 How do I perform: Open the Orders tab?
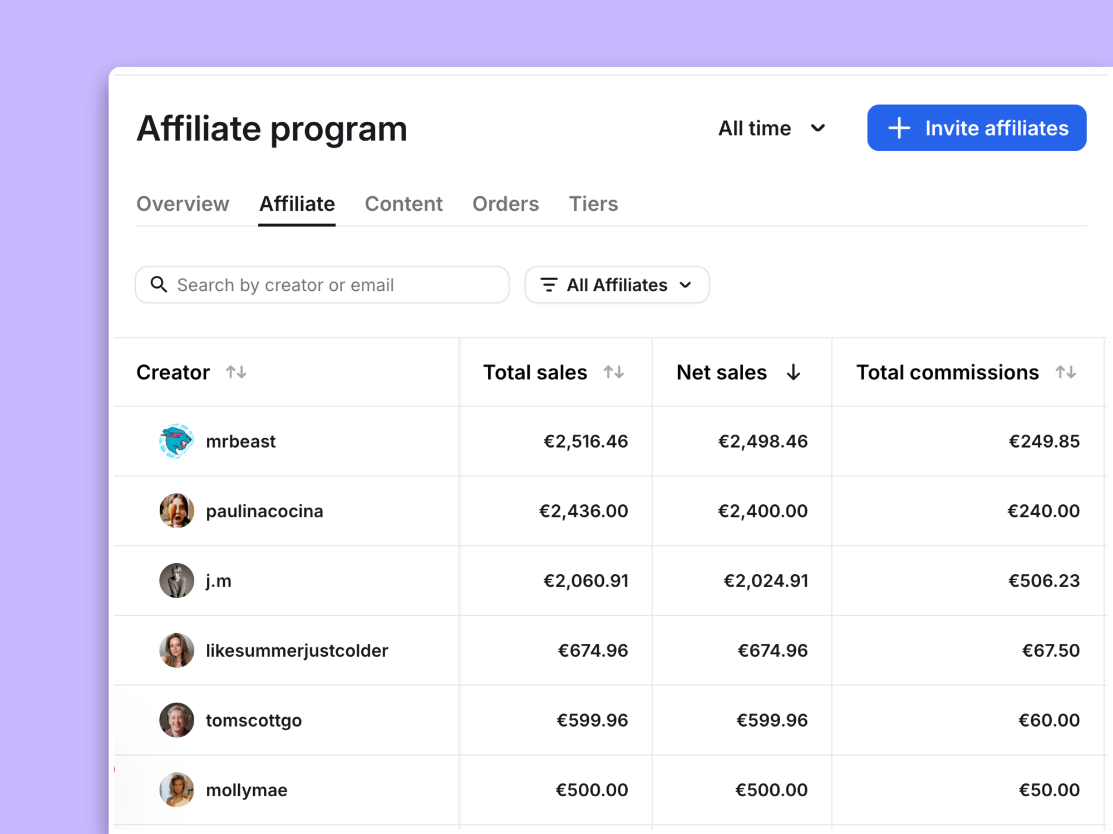[x=505, y=203]
